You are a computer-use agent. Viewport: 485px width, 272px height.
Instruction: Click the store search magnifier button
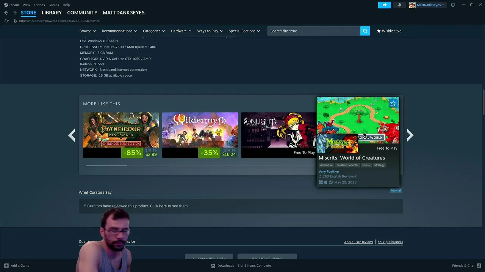tap(365, 31)
